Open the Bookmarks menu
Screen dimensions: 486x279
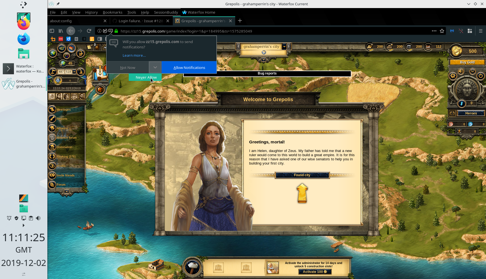click(x=113, y=12)
